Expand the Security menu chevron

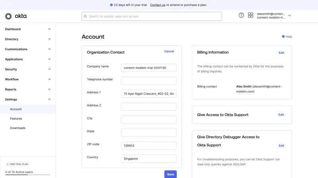click(49, 69)
